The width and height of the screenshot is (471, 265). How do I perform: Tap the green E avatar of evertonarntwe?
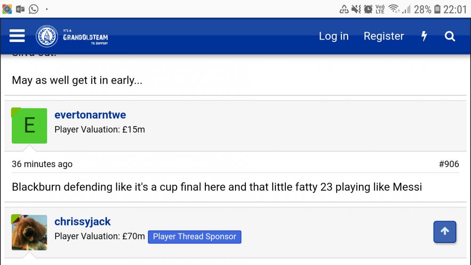tap(29, 126)
